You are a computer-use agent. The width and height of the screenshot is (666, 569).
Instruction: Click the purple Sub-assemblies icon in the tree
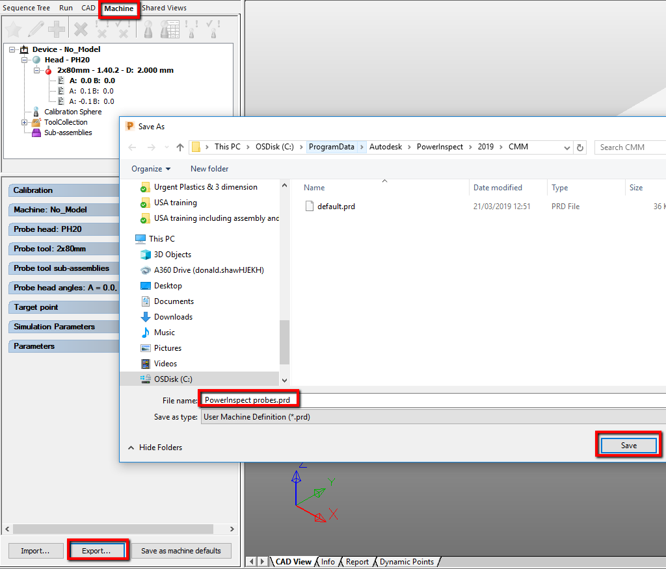pyautogui.click(x=36, y=133)
